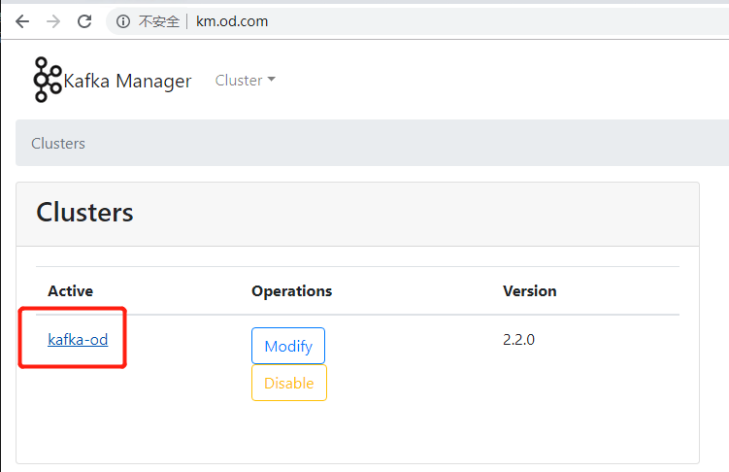Modify the kafka-od cluster

click(288, 346)
